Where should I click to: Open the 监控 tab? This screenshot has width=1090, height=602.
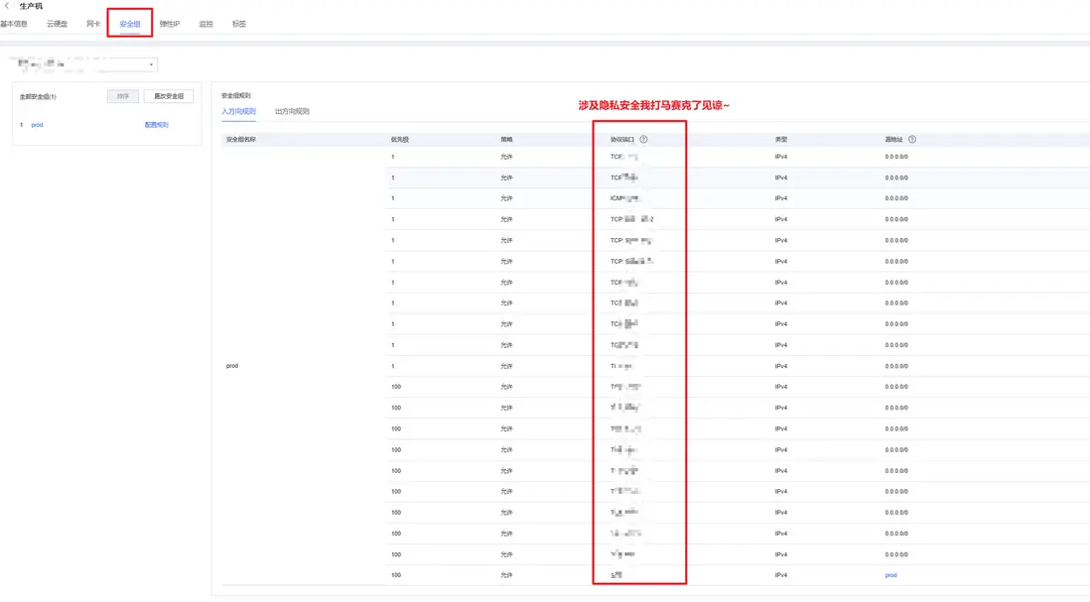point(205,24)
